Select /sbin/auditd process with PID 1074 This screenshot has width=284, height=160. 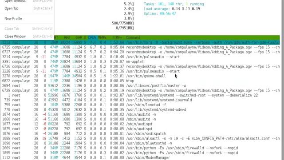click(140, 115)
